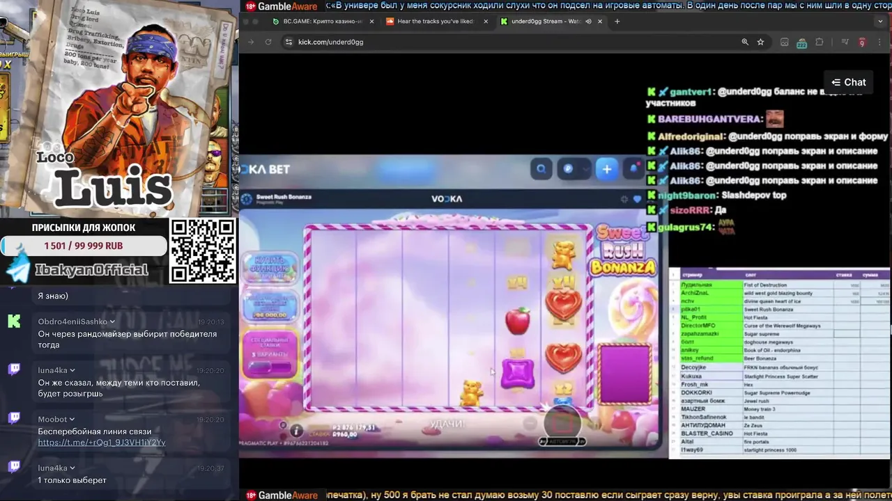This screenshot has width=892, height=501.
Task: Click the donation QR code
Action: [203, 251]
